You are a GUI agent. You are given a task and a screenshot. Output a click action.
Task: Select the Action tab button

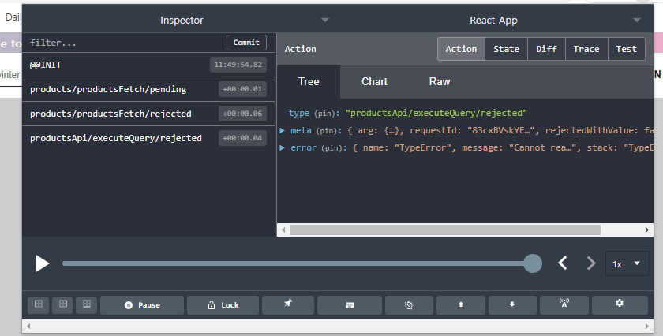461,49
